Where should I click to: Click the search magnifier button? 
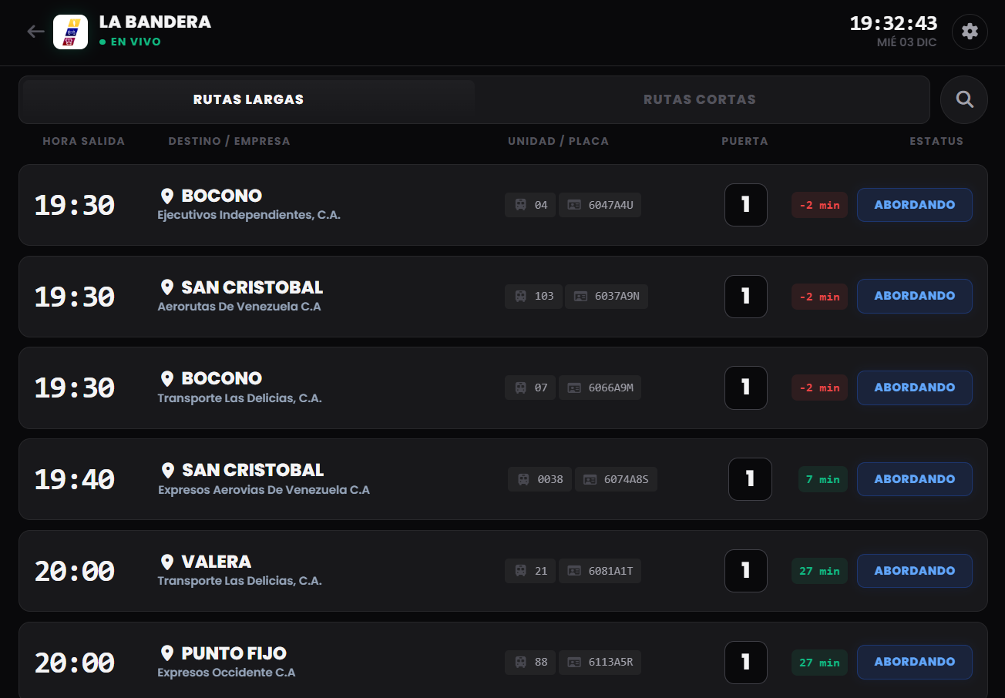click(x=964, y=99)
